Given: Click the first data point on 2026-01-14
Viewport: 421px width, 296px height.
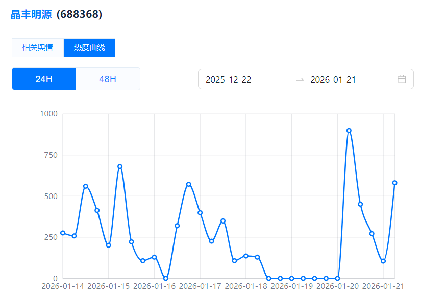Looking at the screenshot, I should click(x=63, y=233).
